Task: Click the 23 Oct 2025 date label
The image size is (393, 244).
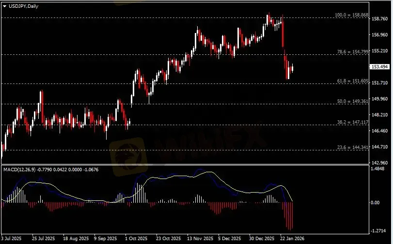Action: pos(169,238)
